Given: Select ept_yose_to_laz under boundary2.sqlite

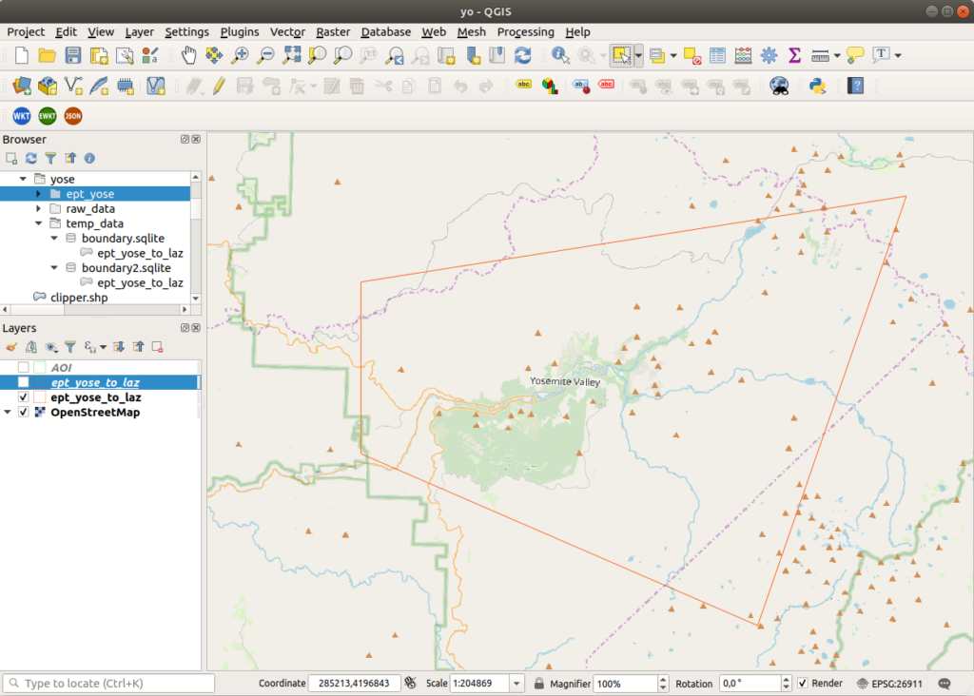Looking at the screenshot, I should coord(140,282).
